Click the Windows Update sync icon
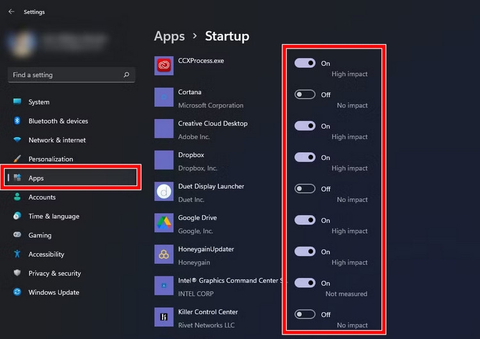 point(17,292)
